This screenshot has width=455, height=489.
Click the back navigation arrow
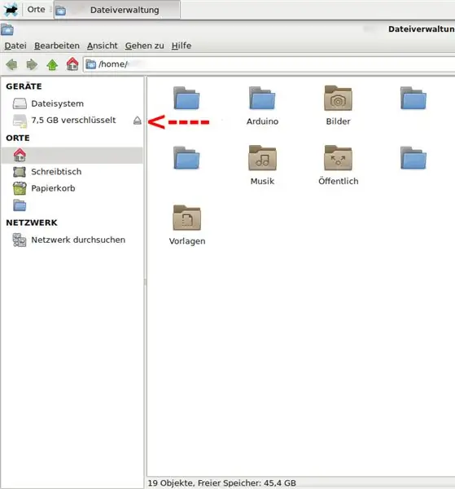[x=12, y=64]
